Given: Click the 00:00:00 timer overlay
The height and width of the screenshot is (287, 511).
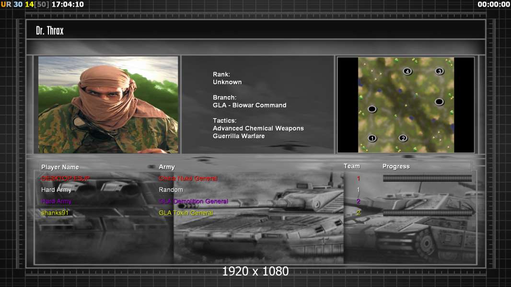Looking at the screenshot, I should click(494, 4).
